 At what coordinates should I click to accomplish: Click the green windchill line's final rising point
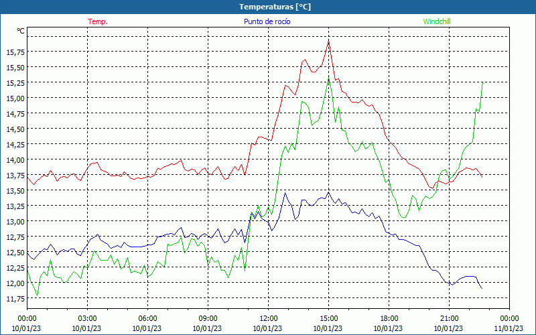coord(482,82)
